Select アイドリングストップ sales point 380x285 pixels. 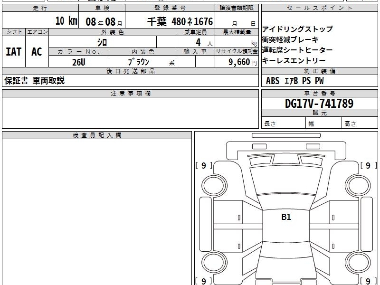coord(297,29)
